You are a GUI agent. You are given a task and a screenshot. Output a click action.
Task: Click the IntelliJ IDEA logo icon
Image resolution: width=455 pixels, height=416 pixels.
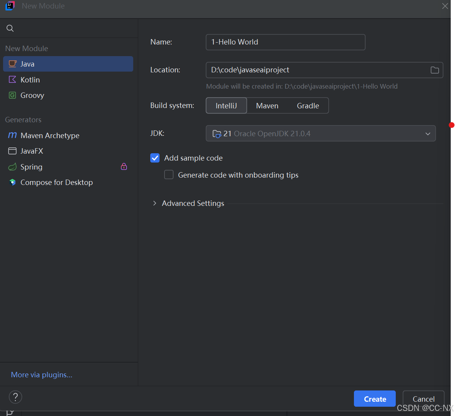click(x=10, y=5)
